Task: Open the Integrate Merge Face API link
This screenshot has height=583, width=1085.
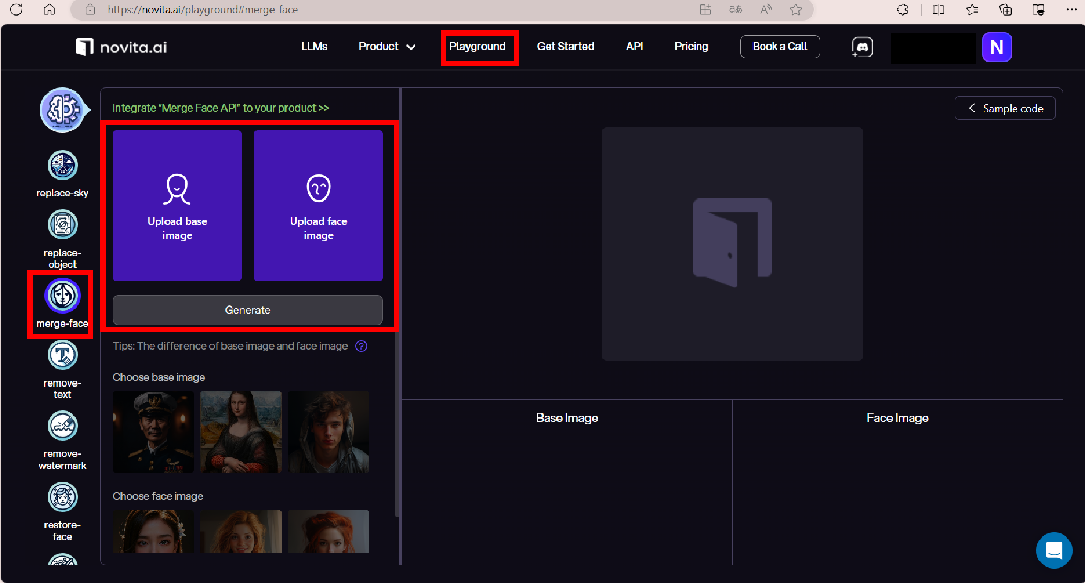Action: 221,108
